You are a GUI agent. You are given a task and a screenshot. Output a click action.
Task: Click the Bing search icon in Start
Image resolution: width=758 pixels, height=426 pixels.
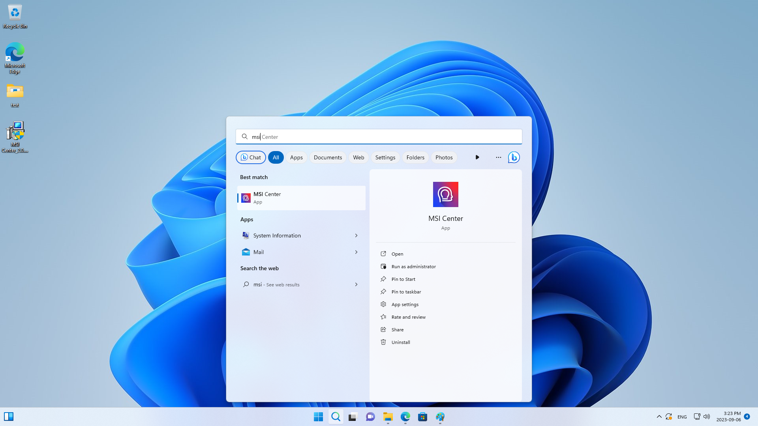(x=514, y=157)
